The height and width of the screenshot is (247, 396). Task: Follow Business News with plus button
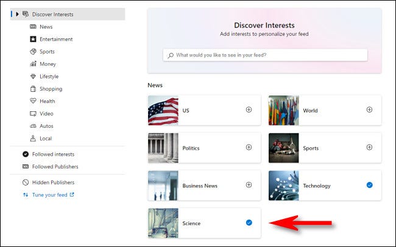click(x=249, y=185)
